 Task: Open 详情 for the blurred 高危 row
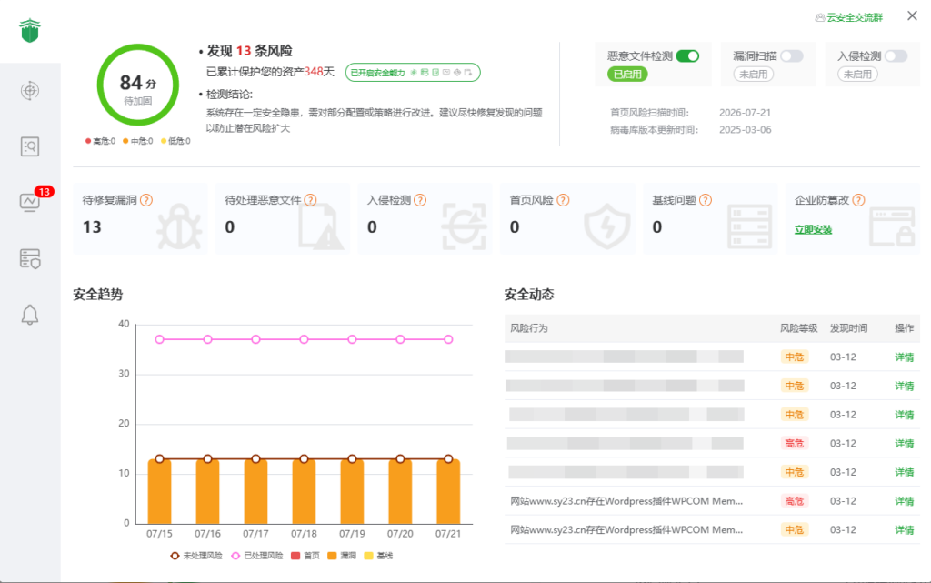click(905, 444)
